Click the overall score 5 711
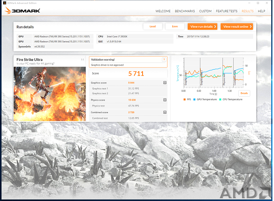 coord(136,74)
